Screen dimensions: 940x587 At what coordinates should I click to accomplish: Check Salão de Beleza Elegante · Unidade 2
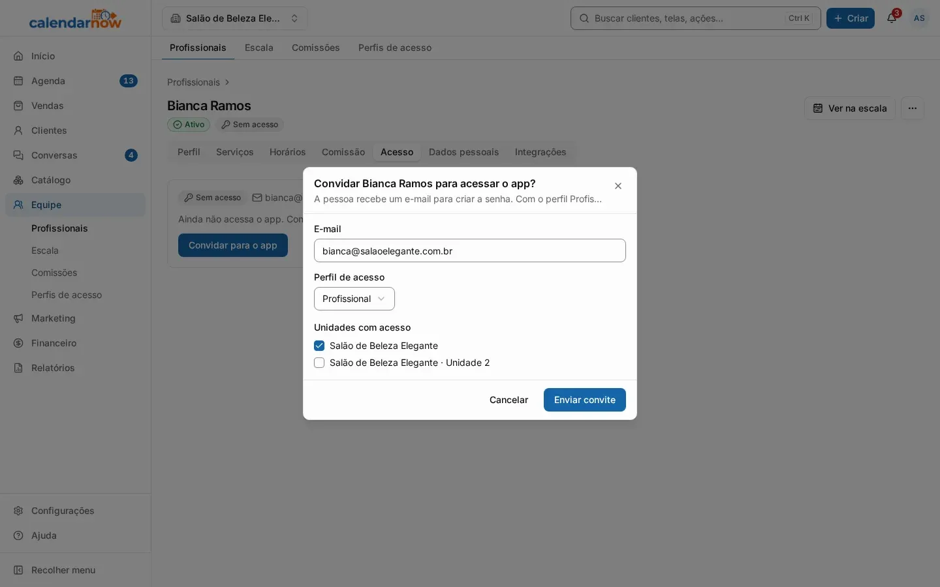319,363
